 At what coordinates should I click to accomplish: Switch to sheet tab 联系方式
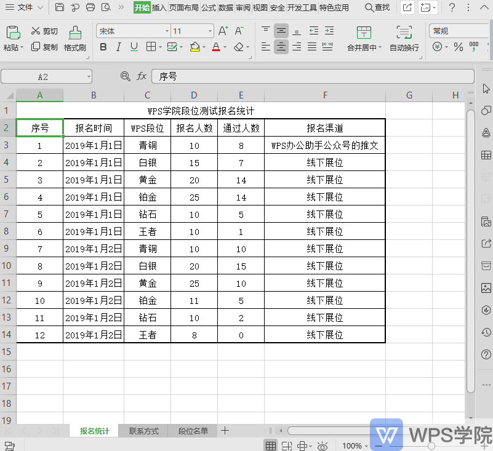pyautogui.click(x=143, y=431)
